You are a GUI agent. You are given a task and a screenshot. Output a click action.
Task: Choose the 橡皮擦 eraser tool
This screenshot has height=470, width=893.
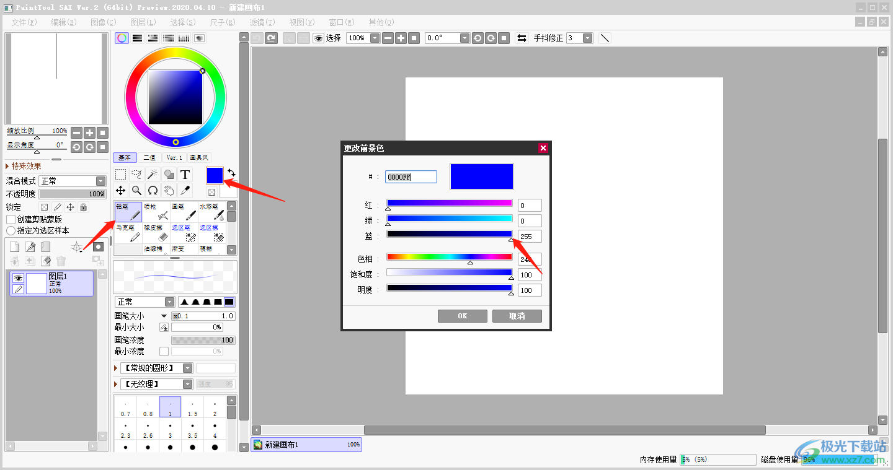pyautogui.click(x=156, y=233)
